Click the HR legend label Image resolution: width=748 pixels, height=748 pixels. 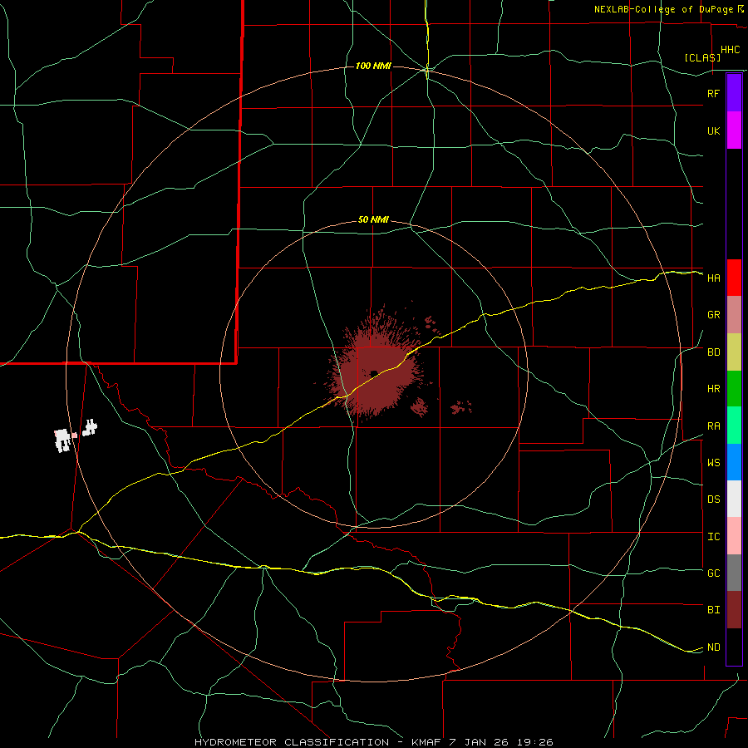pyautogui.click(x=713, y=389)
